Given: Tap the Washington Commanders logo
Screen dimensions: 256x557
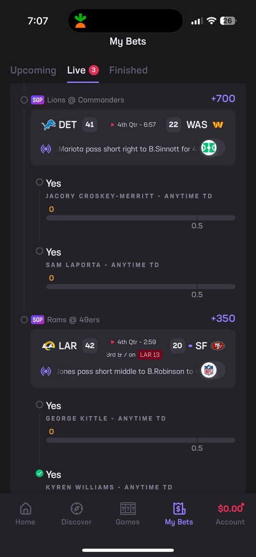Looking at the screenshot, I should (x=218, y=125).
